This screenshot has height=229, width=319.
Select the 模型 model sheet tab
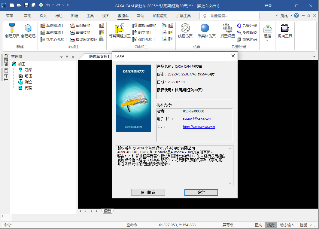(x=107, y=211)
